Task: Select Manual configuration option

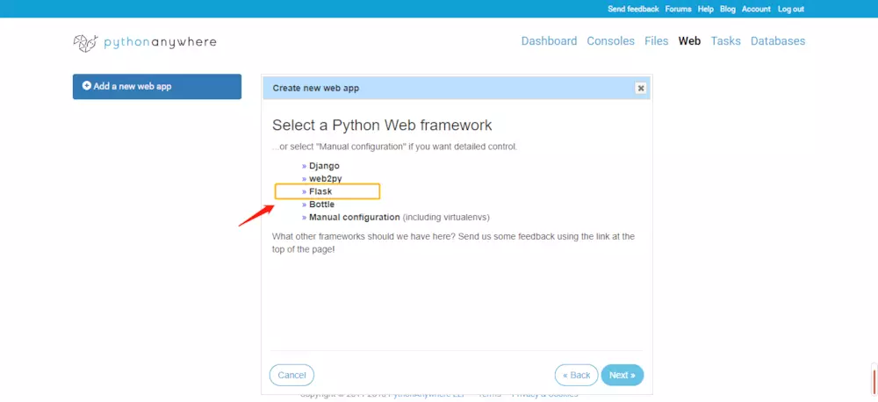Action: (355, 217)
